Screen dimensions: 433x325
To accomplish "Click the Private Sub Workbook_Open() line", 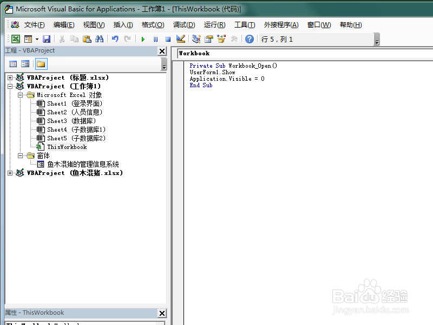I will pyautogui.click(x=233, y=66).
